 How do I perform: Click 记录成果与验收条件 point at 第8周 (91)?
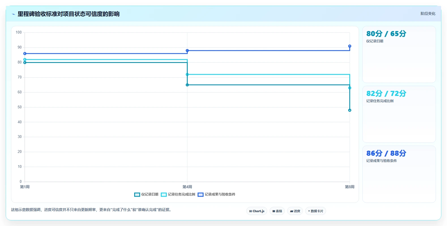(x=350, y=46)
